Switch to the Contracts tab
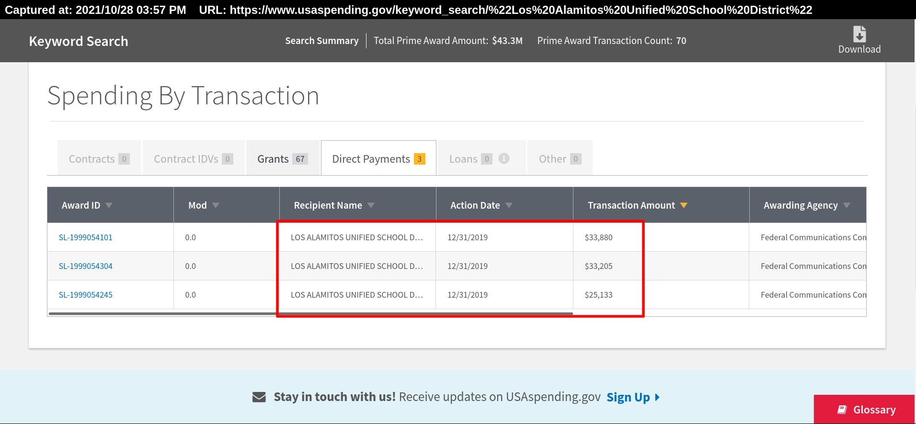916x424 pixels. (99, 158)
